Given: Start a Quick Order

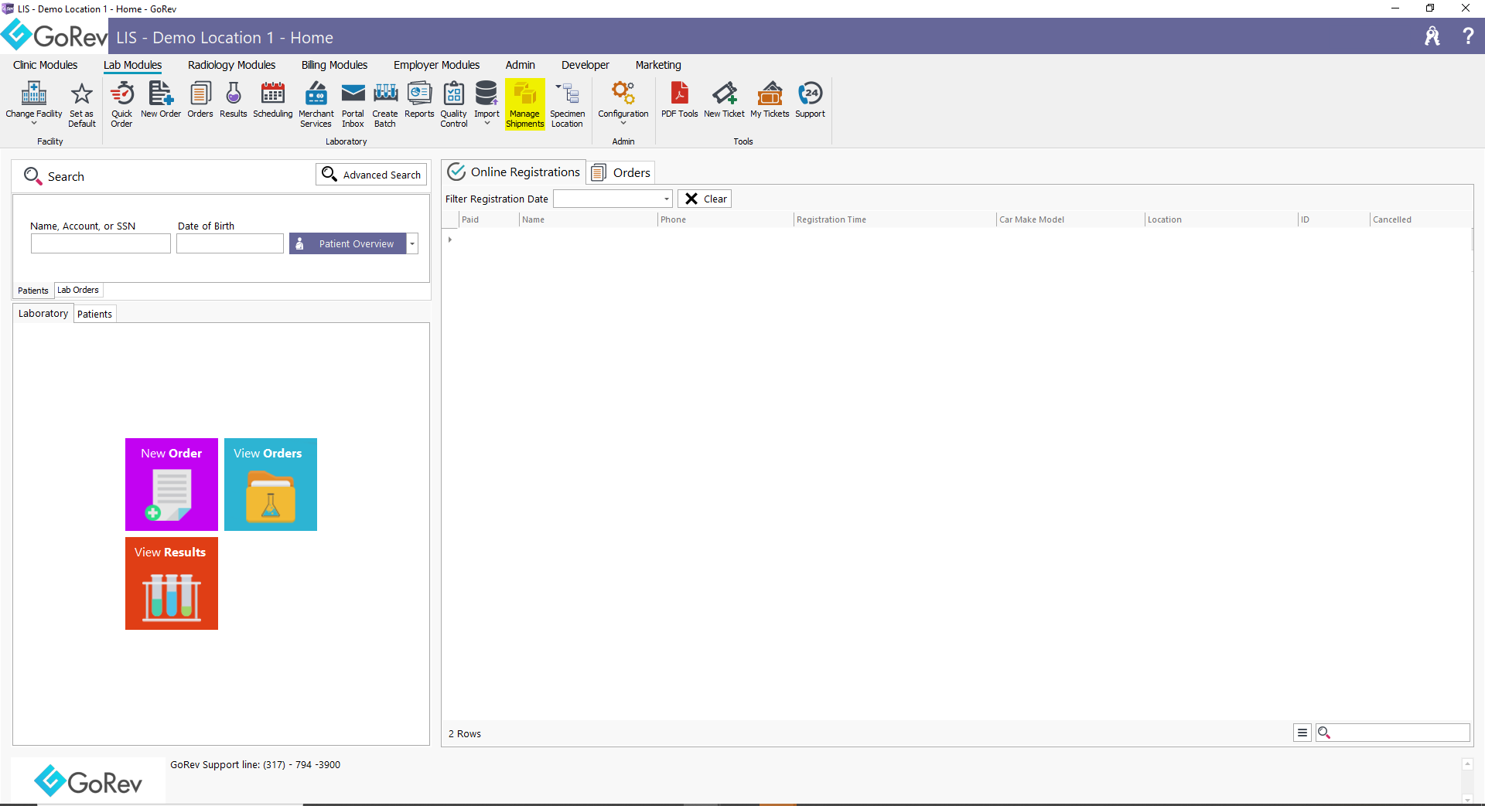Looking at the screenshot, I should tap(121, 104).
